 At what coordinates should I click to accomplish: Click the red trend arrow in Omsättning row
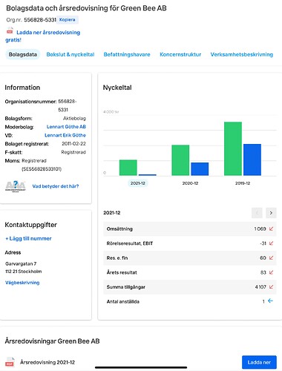coord(271,229)
